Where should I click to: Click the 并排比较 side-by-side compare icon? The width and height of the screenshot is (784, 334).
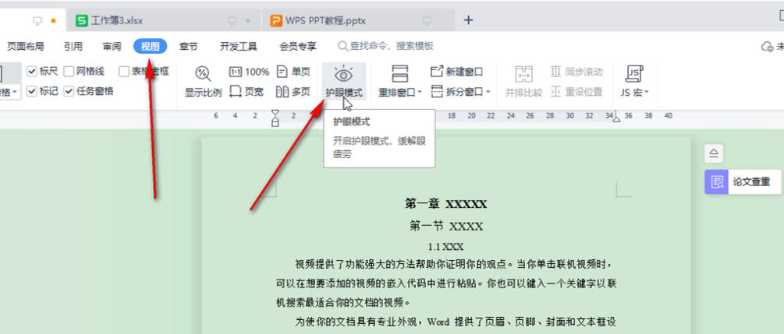click(x=523, y=75)
